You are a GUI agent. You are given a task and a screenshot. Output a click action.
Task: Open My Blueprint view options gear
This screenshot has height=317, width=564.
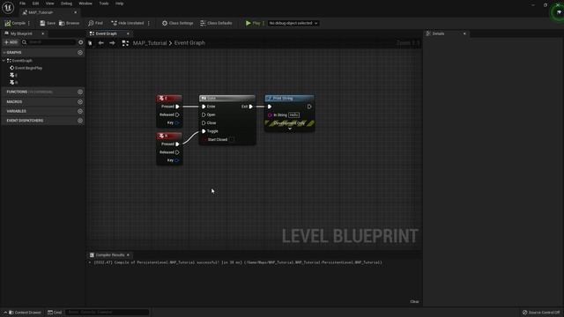pyautogui.click(x=80, y=42)
